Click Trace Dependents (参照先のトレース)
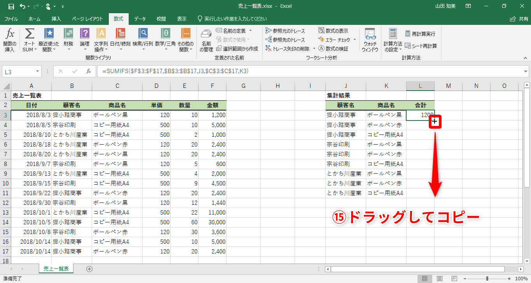 [286, 40]
